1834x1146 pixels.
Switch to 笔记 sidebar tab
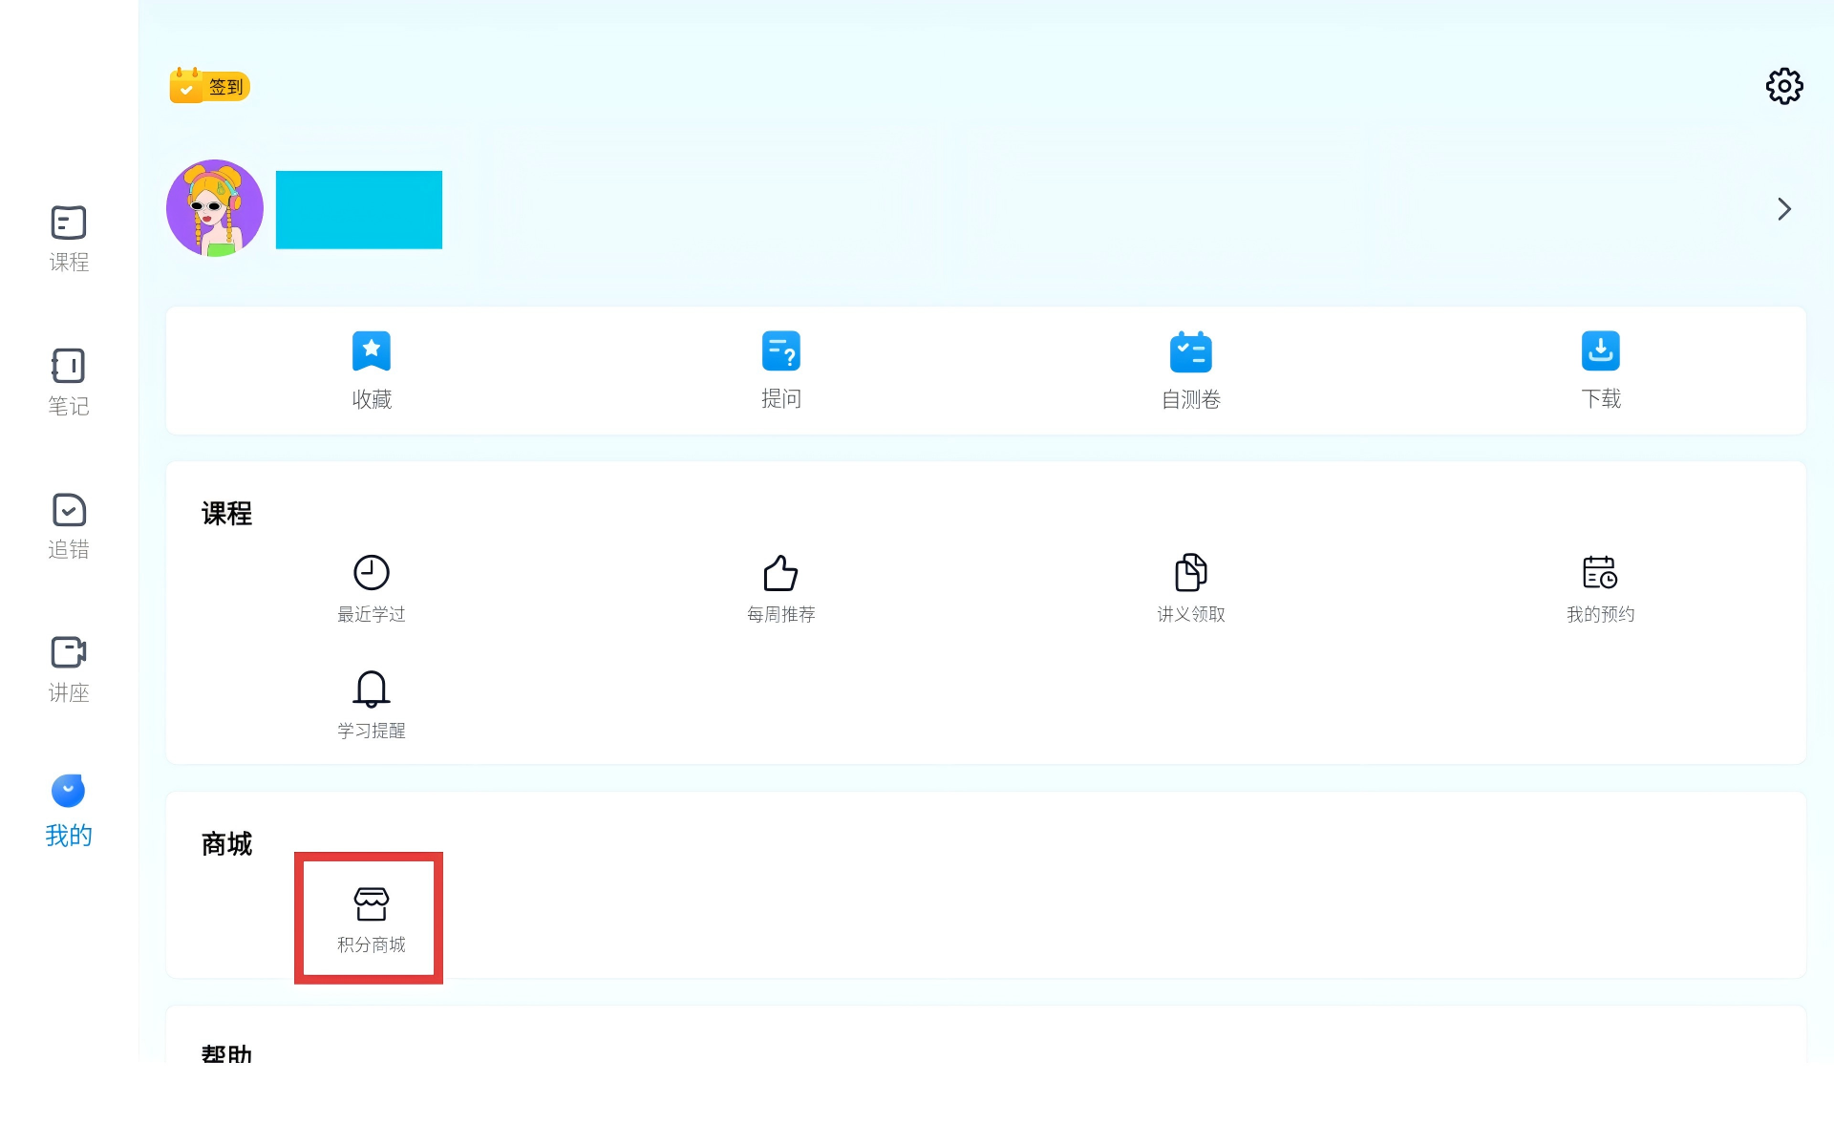(69, 382)
